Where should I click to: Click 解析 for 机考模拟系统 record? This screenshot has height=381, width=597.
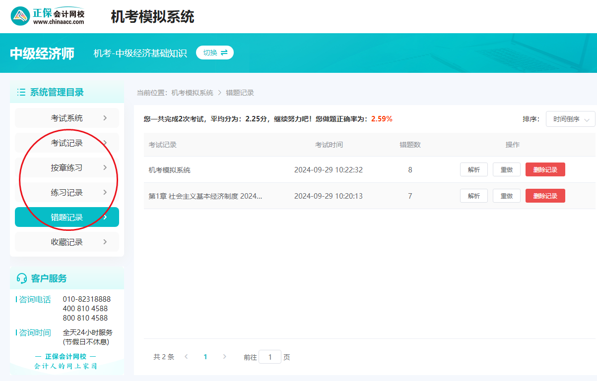click(x=473, y=169)
